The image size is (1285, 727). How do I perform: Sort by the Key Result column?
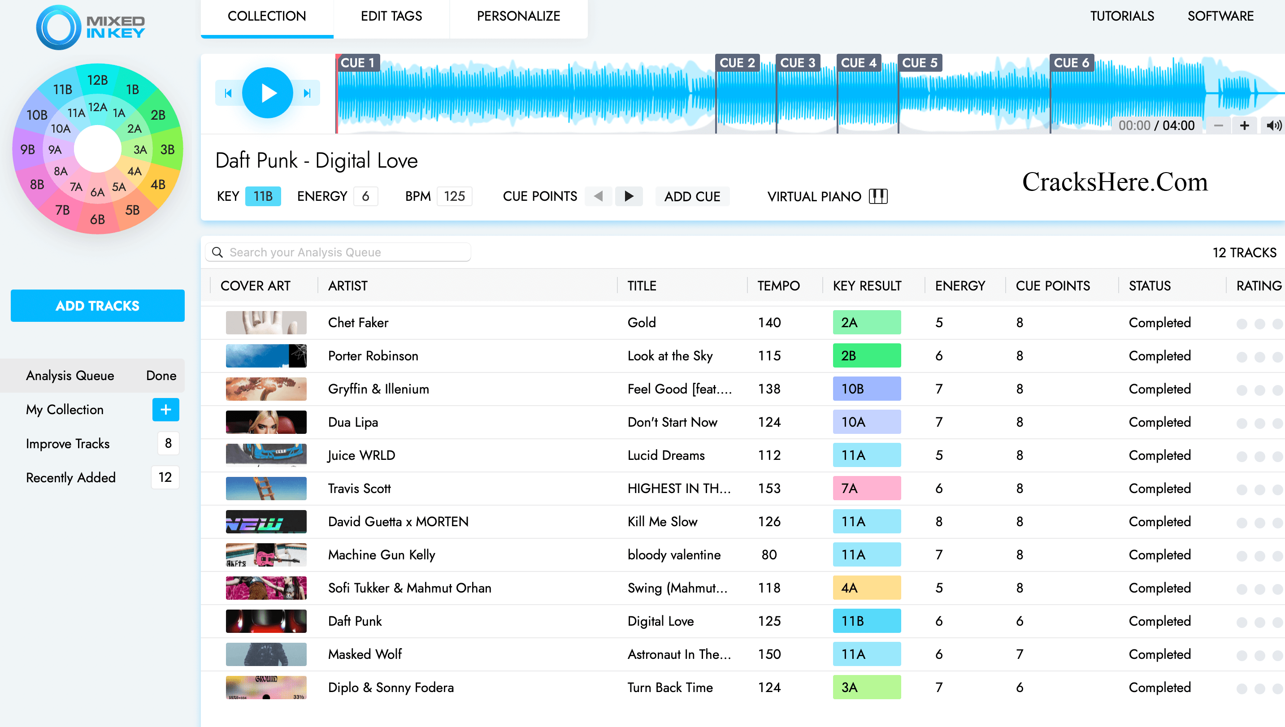[x=867, y=286]
